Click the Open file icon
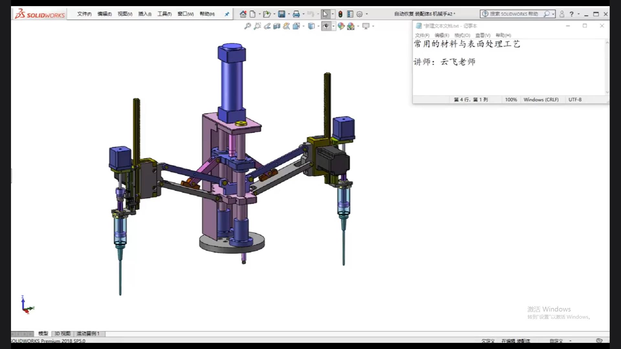 tap(267, 14)
